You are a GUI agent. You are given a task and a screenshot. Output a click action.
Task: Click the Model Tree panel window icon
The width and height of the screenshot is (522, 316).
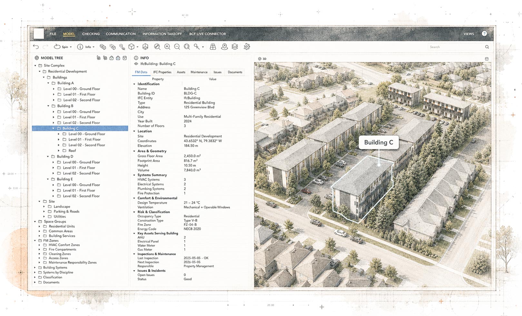coord(125,58)
